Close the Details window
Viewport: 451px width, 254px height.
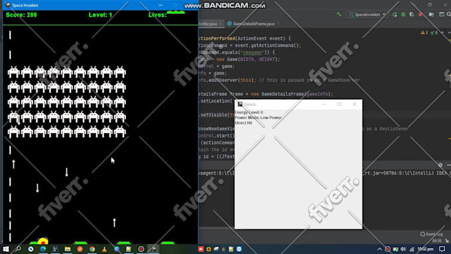tap(354, 105)
